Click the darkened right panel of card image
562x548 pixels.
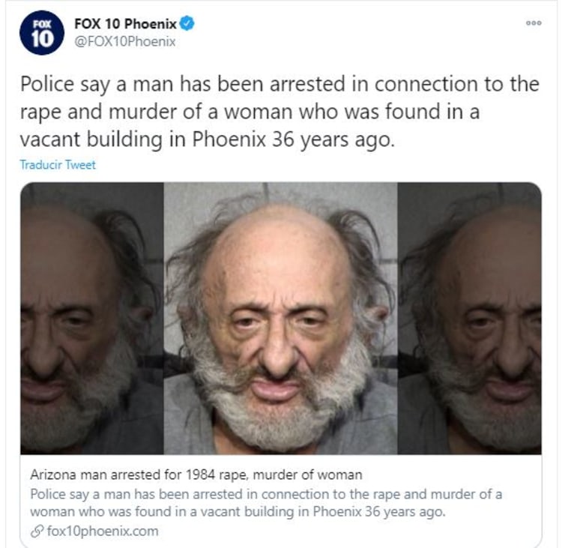(x=470, y=319)
